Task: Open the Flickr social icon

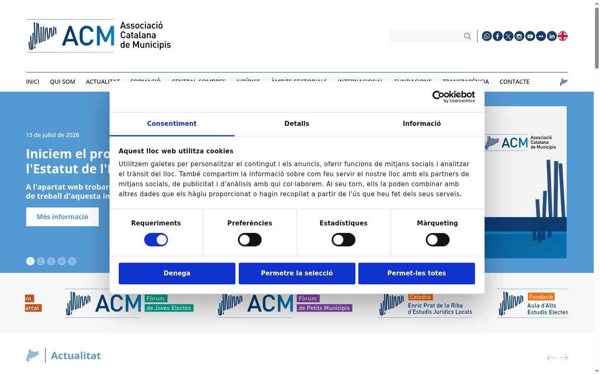Action: 541,36
